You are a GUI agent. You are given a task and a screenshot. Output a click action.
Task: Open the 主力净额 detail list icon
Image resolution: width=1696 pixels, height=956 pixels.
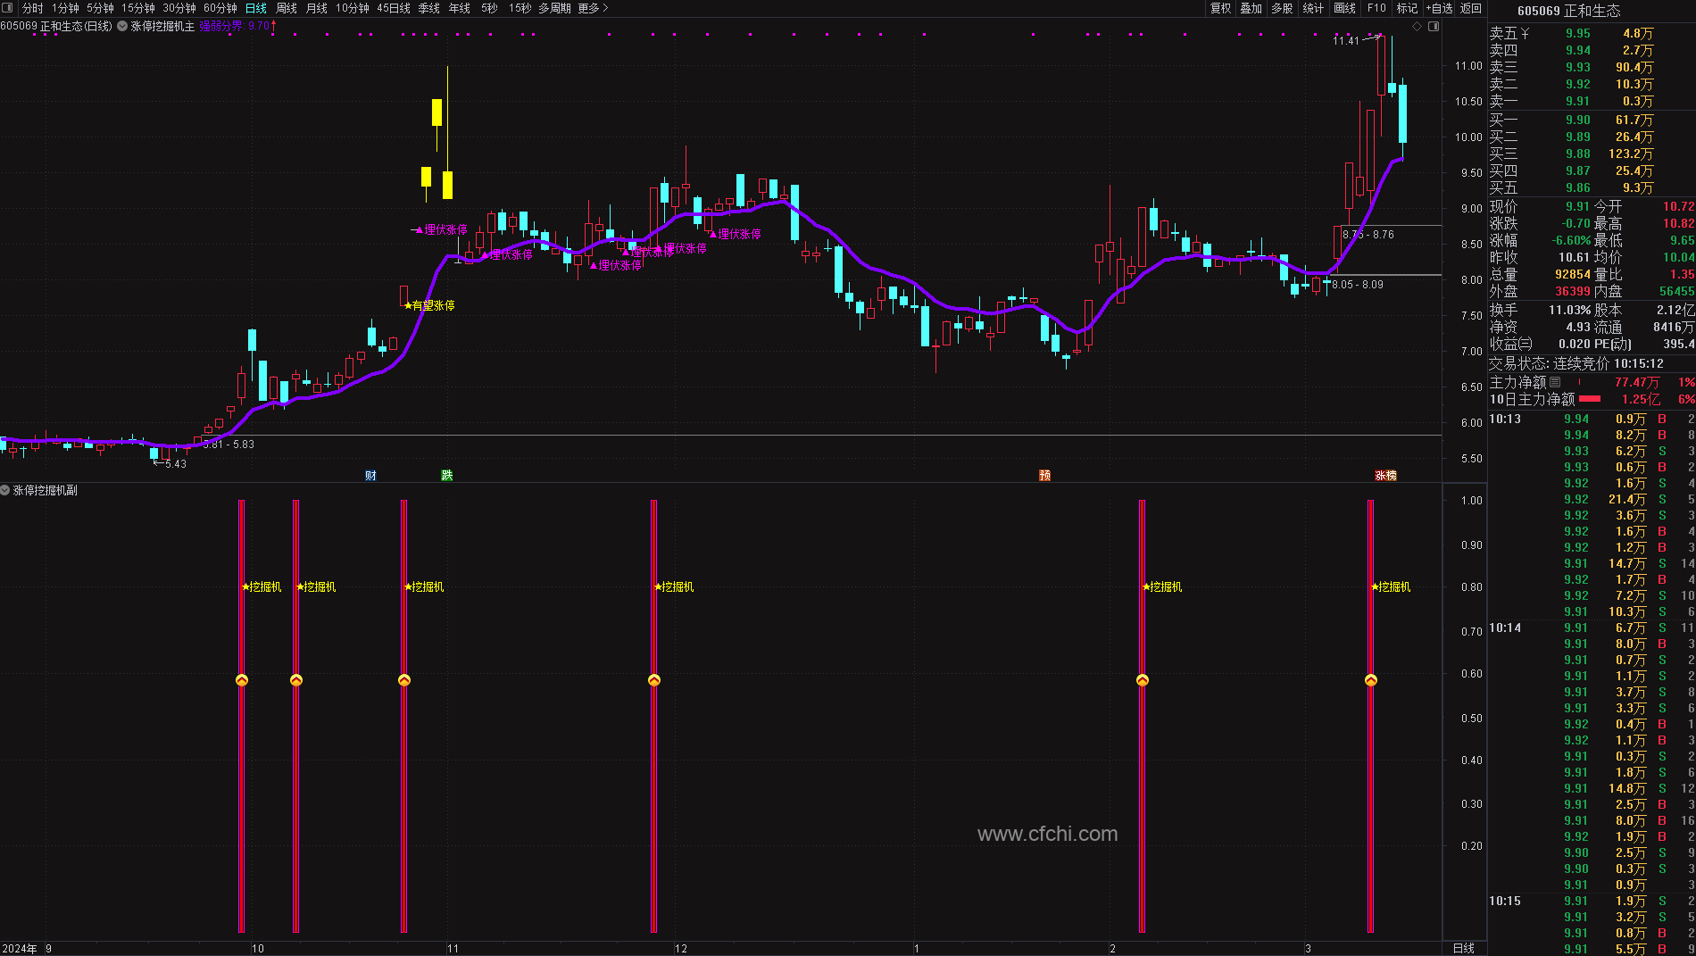[x=1555, y=382]
